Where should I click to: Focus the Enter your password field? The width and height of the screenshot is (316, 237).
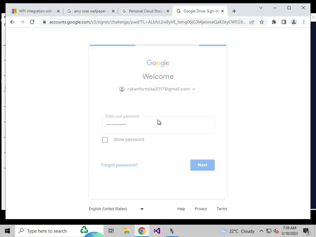point(158,125)
